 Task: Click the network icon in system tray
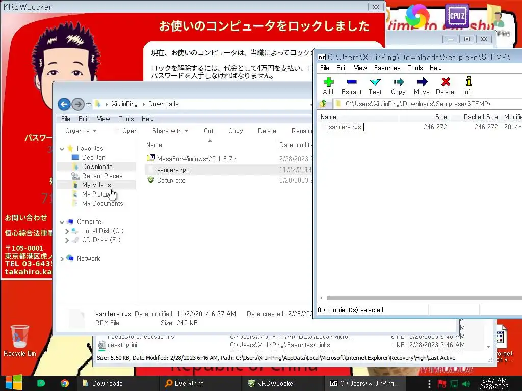click(454, 384)
